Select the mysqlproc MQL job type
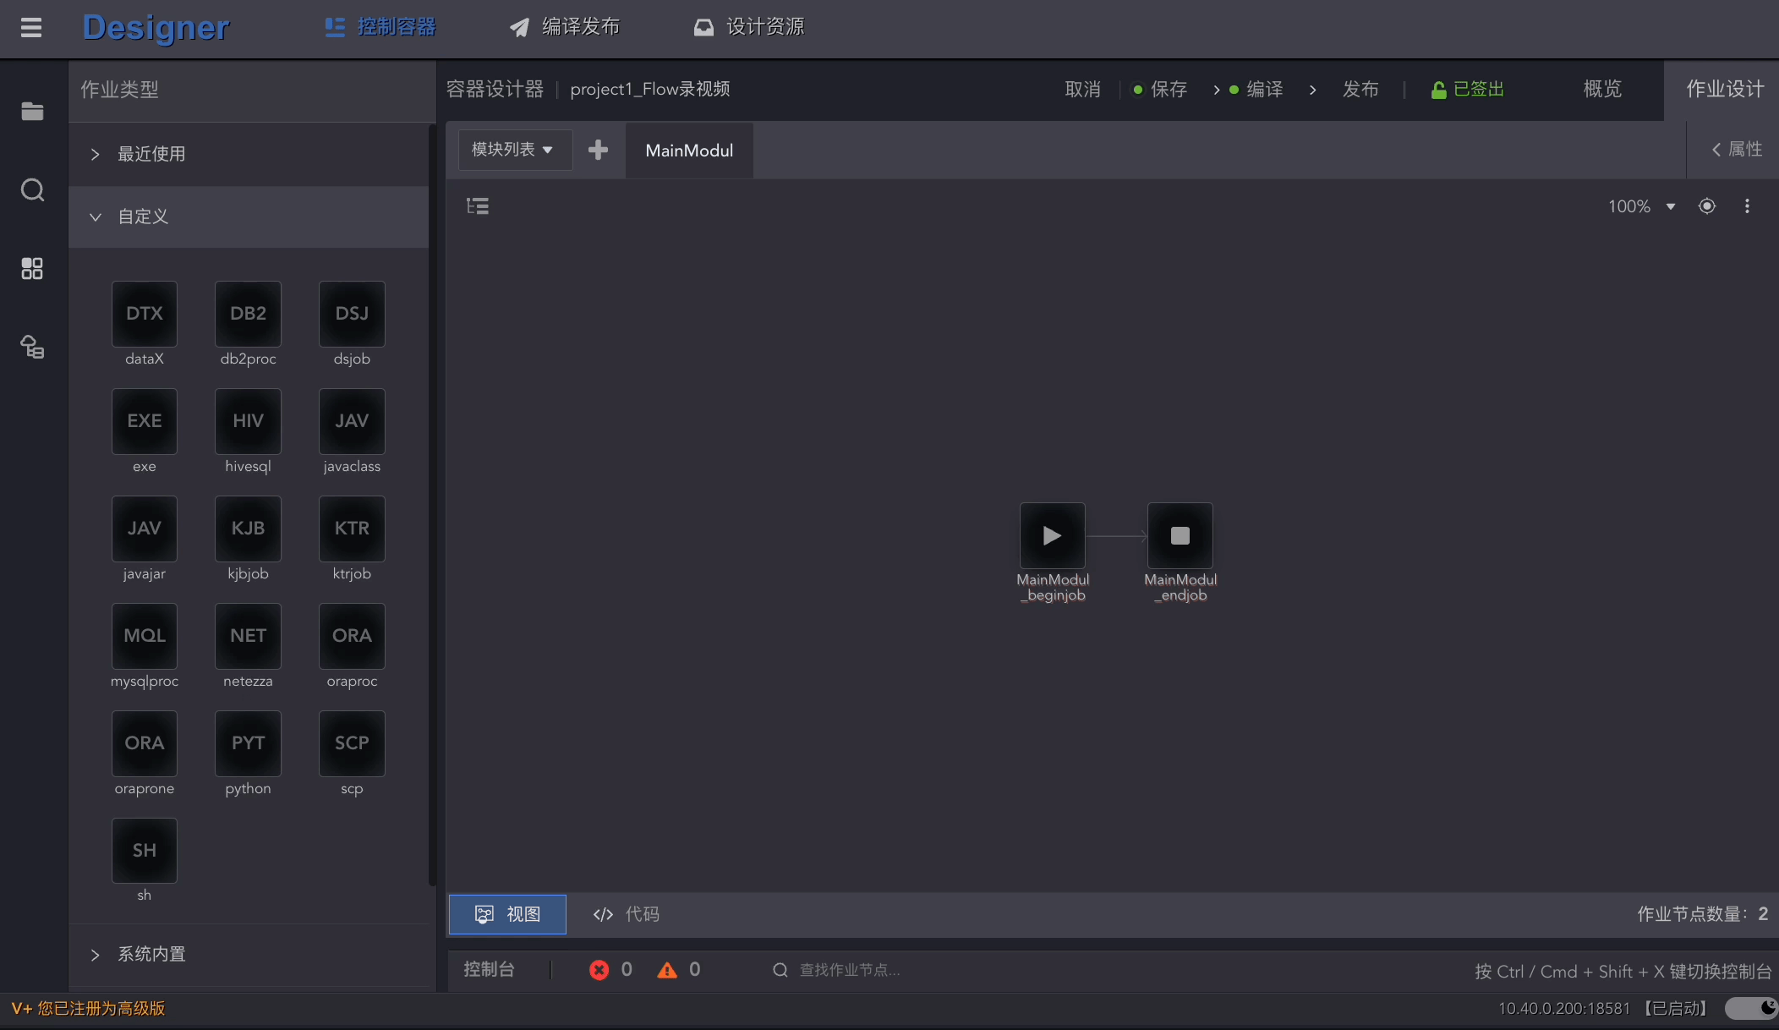The image size is (1779, 1030). point(145,636)
